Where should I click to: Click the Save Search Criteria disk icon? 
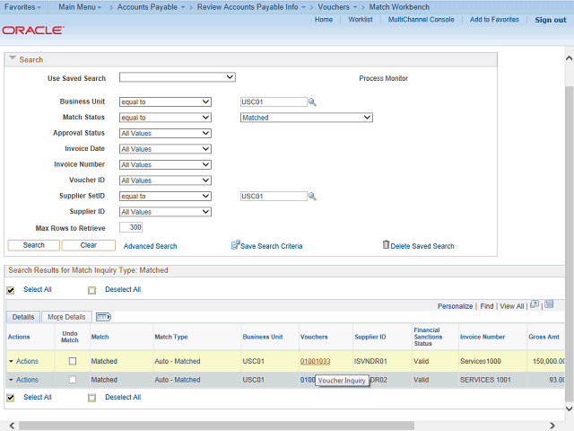pos(236,245)
